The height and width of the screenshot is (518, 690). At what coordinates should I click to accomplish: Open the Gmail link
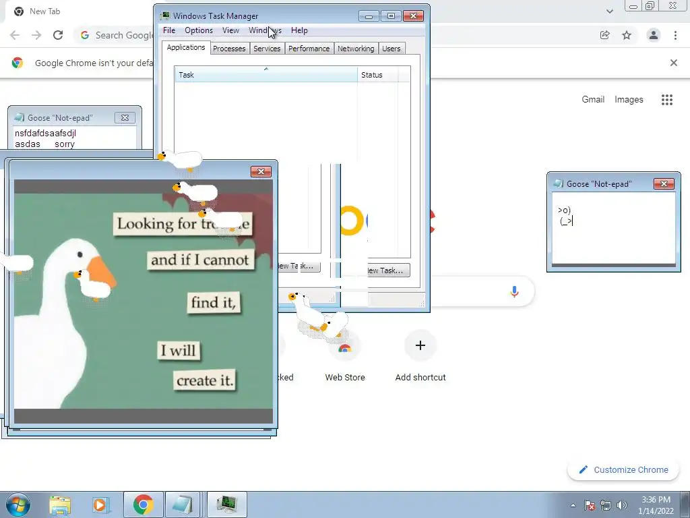pyautogui.click(x=593, y=100)
